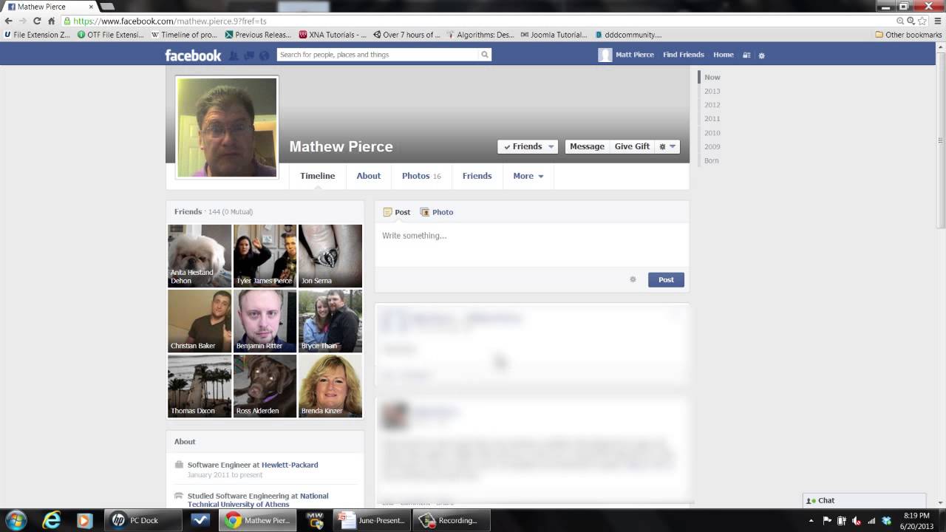Open a new browser tab
This screenshot has height=532, width=946.
pyautogui.click(x=109, y=7)
